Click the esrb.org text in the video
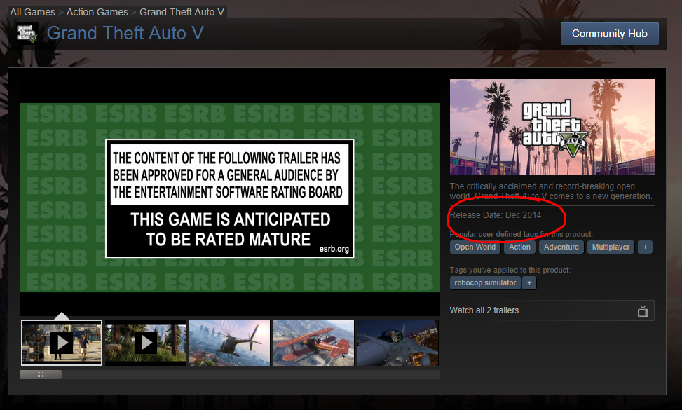 pyautogui.click(x=334, y=249)
